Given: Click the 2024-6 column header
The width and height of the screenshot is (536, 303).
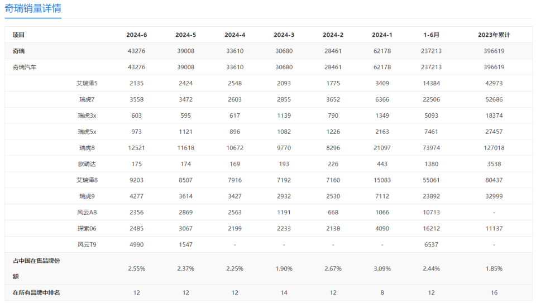Looking at the screenshot, I should coord(136,35).
